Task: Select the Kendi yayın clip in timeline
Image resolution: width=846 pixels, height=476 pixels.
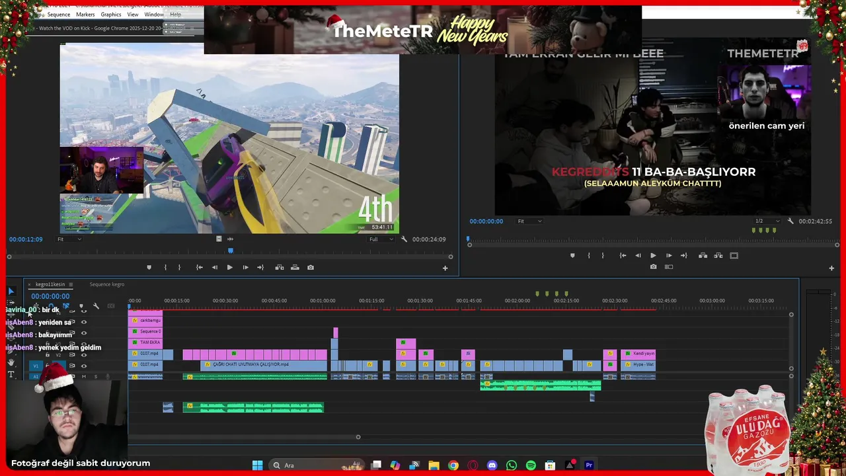Action: coord(638,354)
